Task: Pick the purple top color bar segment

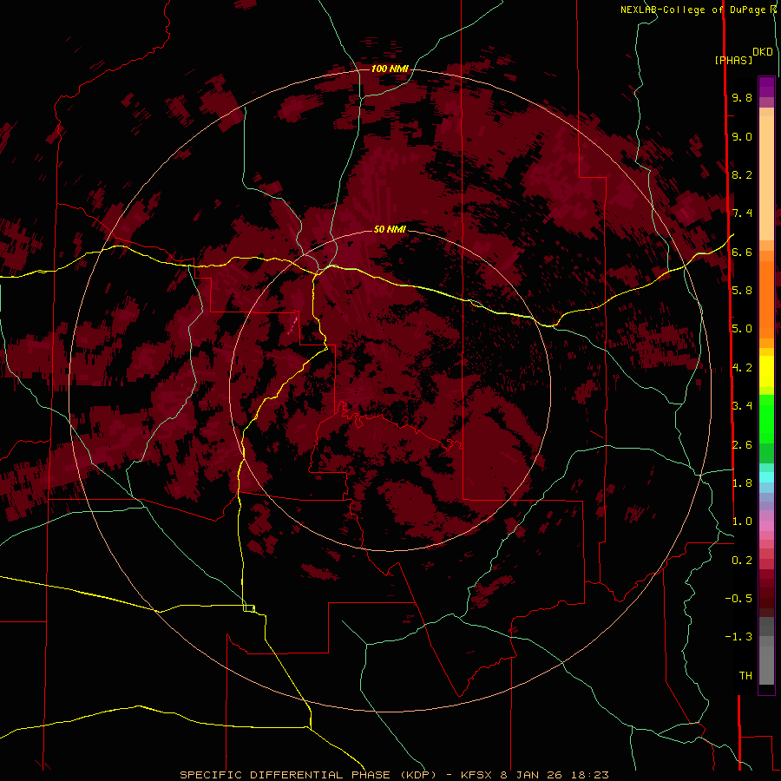Action: click(x=766, y=87)
